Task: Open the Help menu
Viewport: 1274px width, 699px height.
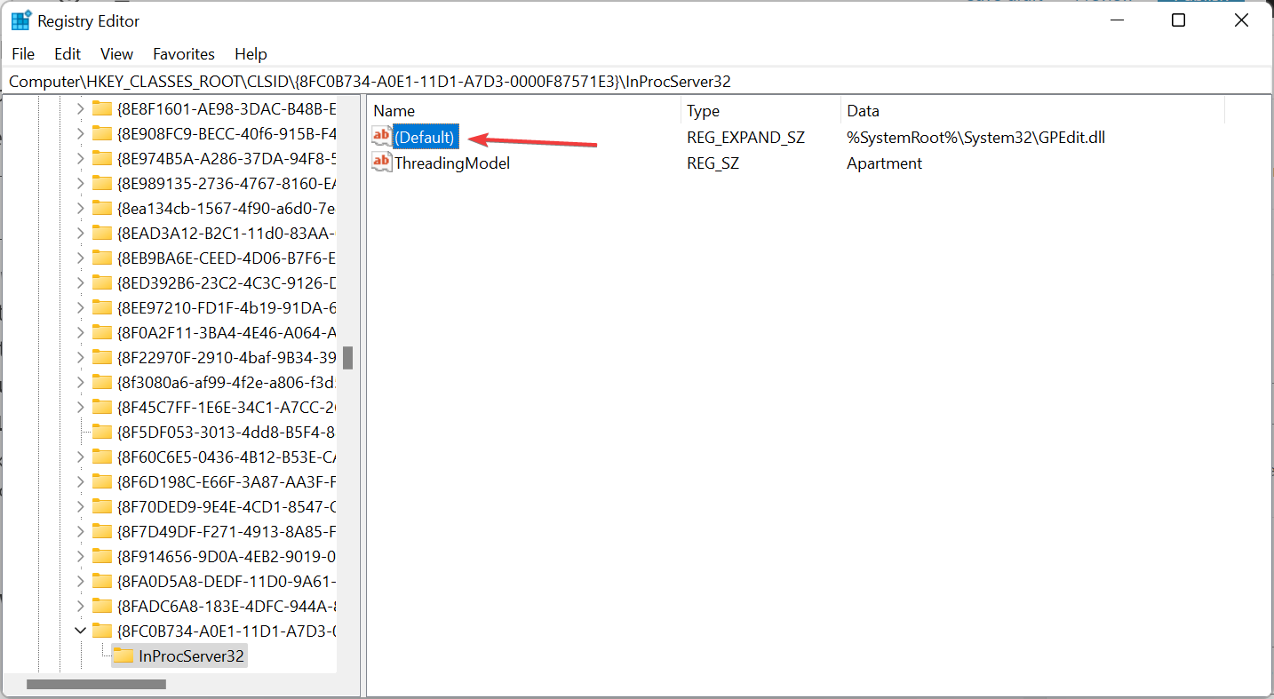Action: [251, 54]
